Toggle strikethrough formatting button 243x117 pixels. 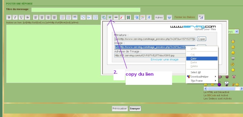[x=27, y=17]
